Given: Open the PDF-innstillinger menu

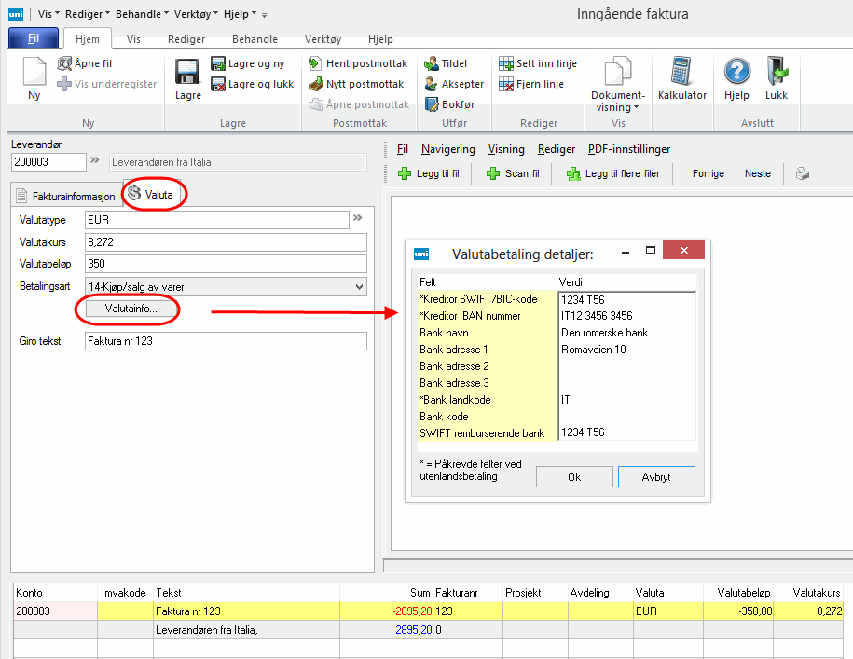Looking at the screenshot, I should (628, 149).
